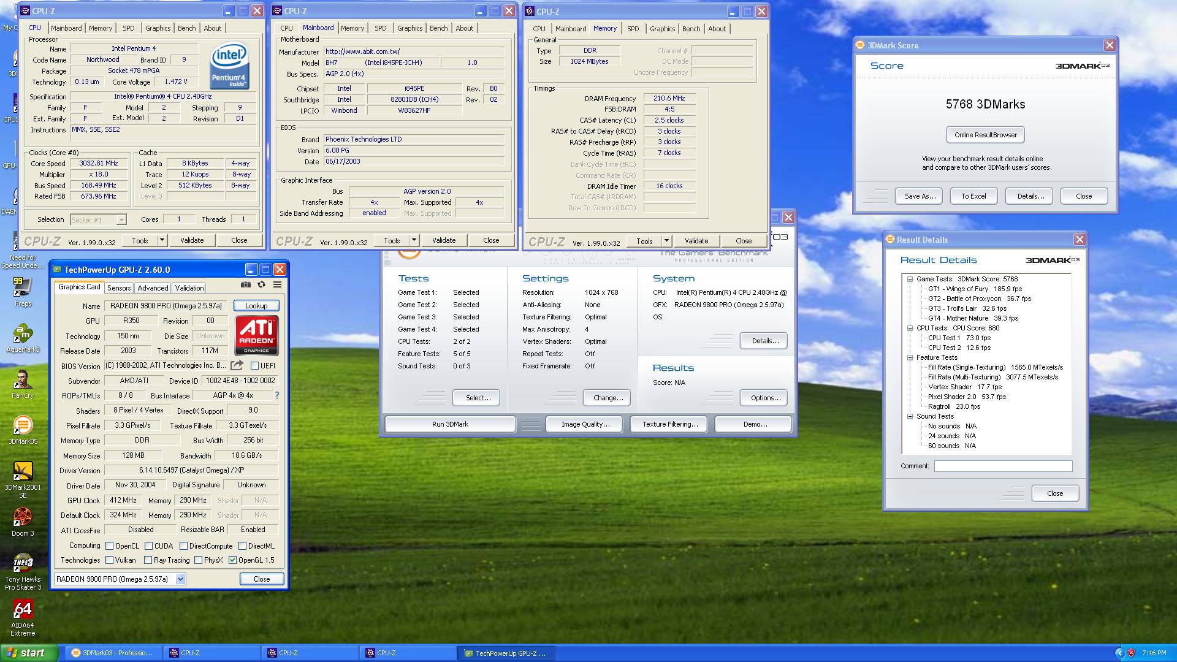Open Tools dropdown arrow in Mainboard window

point(414,240)
